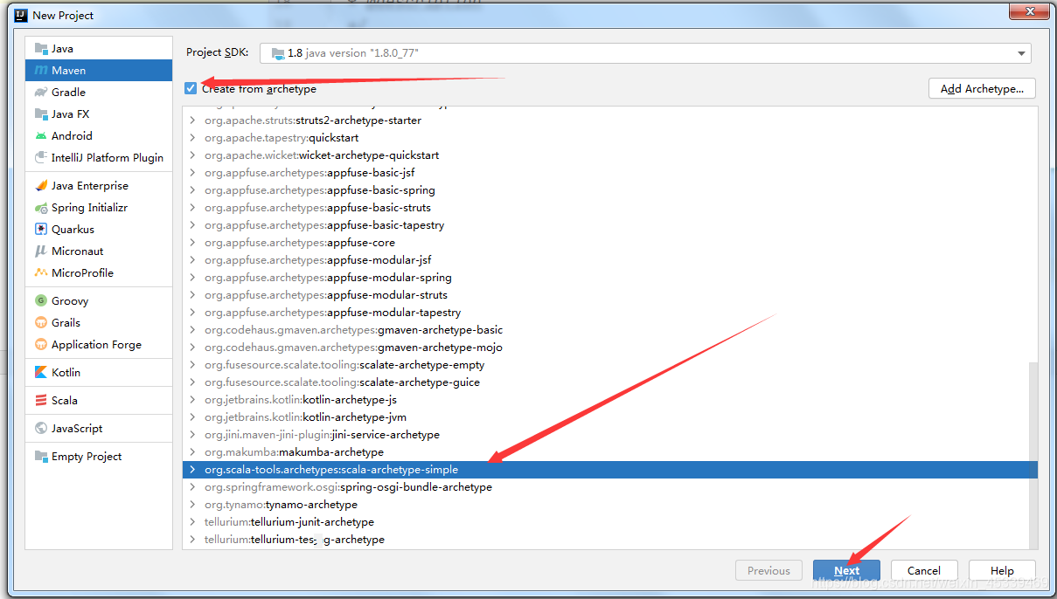
Task: Select appfuse-modular-spring archetype row
Action: [x=610, y=278]
